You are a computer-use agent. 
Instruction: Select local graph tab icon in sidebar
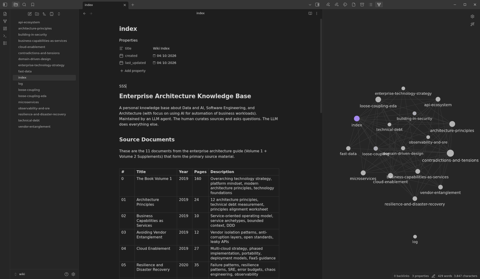(379, 5)
